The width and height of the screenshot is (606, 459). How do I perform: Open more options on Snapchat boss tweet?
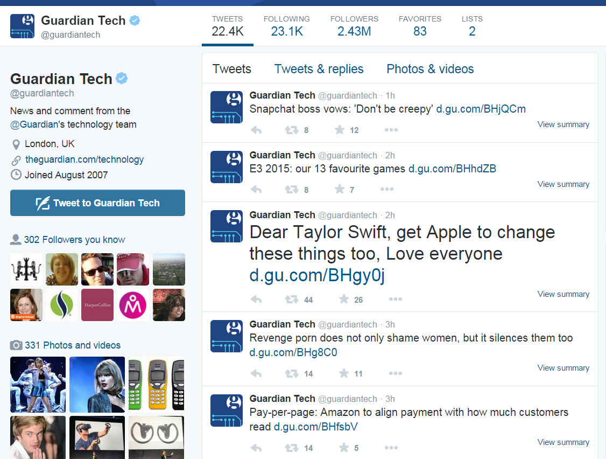click(x=391, y=130)
